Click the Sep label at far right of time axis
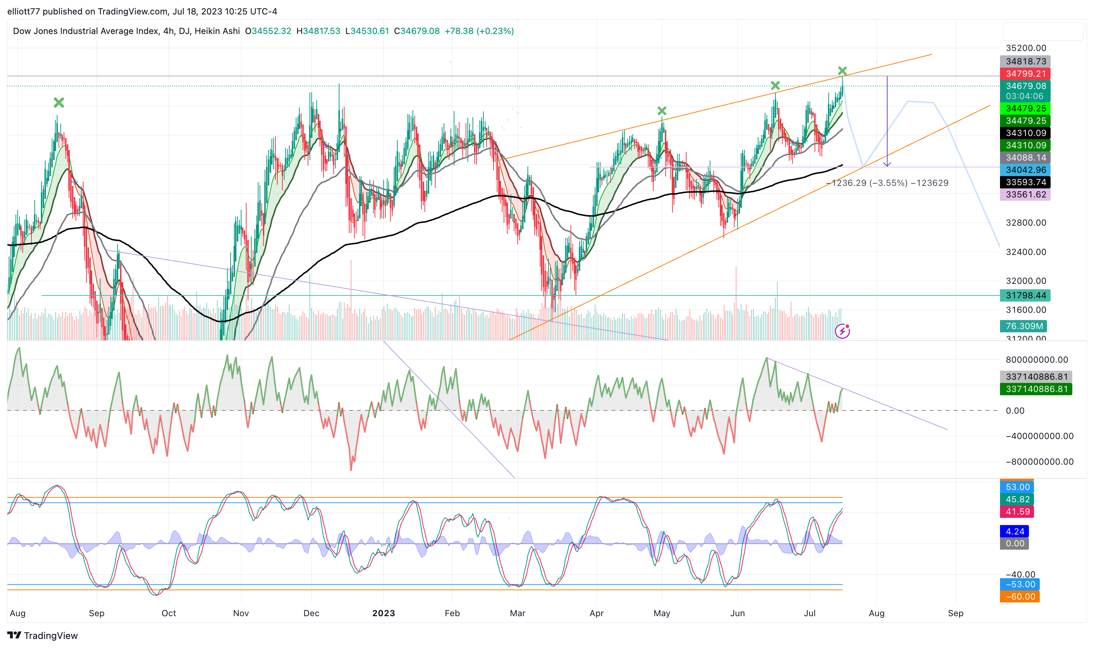 coord(956,613)
